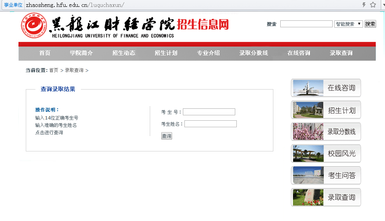Focus the 考生姓名 input field
Viewport: 385px width, 221px height.
211,124
